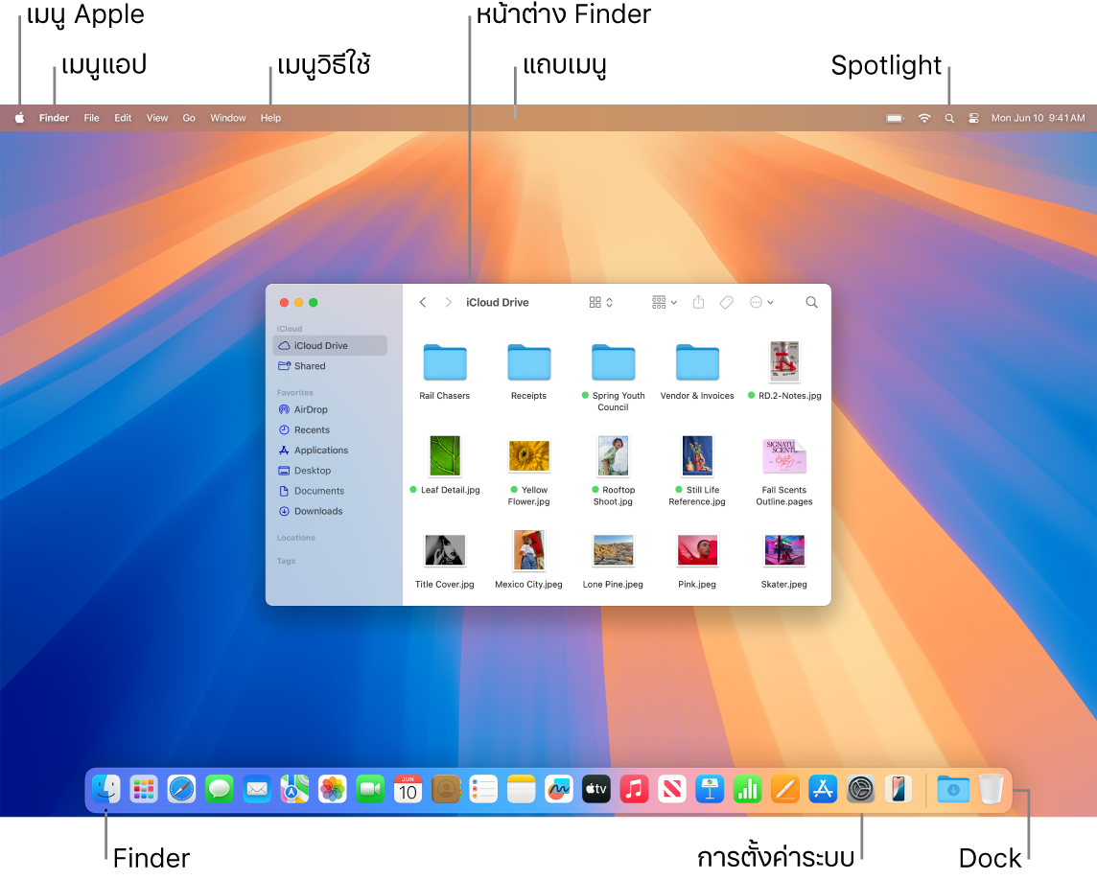Viewport: 1097px width, 880px height.
Task: Open the Trash at the Dock's end
Action: pos(991,789)
